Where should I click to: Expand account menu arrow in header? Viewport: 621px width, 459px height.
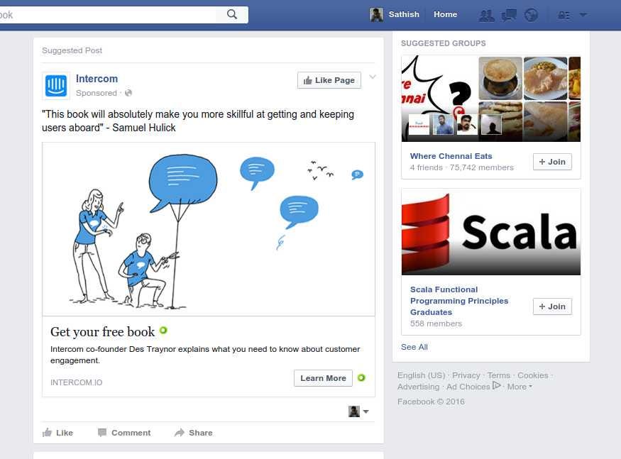pyautogui.click(x=583, y=15)
